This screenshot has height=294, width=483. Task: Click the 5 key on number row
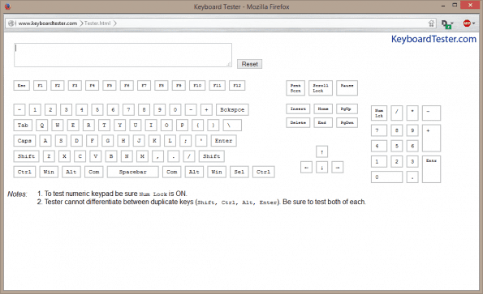click(x=97, y=109)
